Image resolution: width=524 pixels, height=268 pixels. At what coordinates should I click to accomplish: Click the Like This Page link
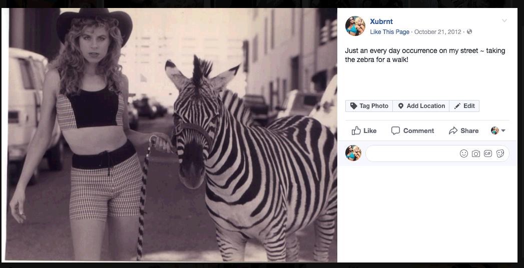(x=390, y=32)
